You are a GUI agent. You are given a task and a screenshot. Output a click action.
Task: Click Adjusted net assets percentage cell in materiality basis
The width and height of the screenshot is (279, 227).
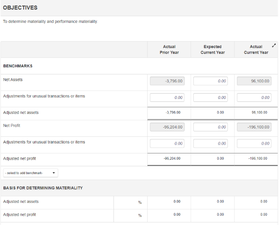click(130, 202)
